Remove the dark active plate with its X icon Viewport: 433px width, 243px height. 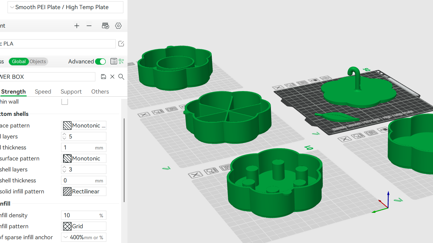click(x=278, y=88)
